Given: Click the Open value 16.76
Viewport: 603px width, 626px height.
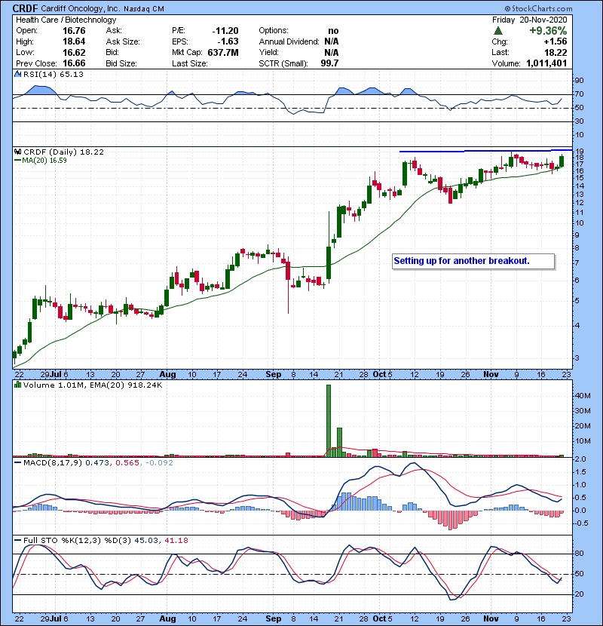Looking at the screenshot, I should [x=74, y=31].
